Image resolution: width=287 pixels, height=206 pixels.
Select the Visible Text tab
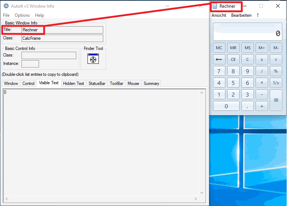[x=49, y=83]
